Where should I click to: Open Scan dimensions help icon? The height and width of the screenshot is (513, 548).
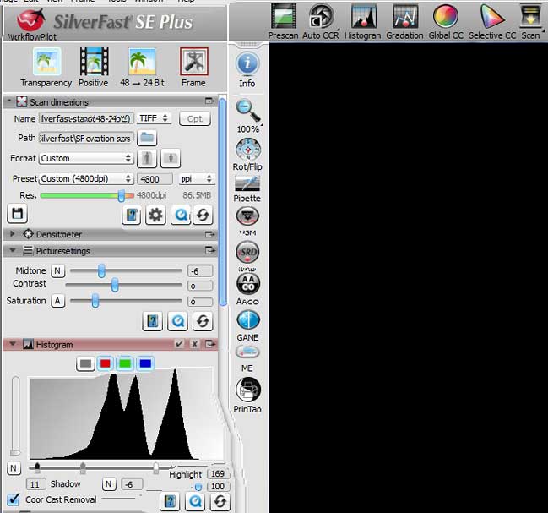click(132, 215)
